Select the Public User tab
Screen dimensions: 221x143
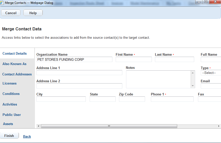12,115
